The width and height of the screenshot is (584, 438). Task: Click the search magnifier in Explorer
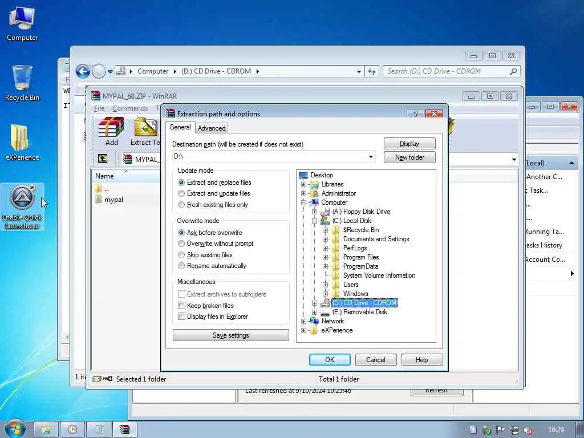pyautogui.click(x=513, y=71)
